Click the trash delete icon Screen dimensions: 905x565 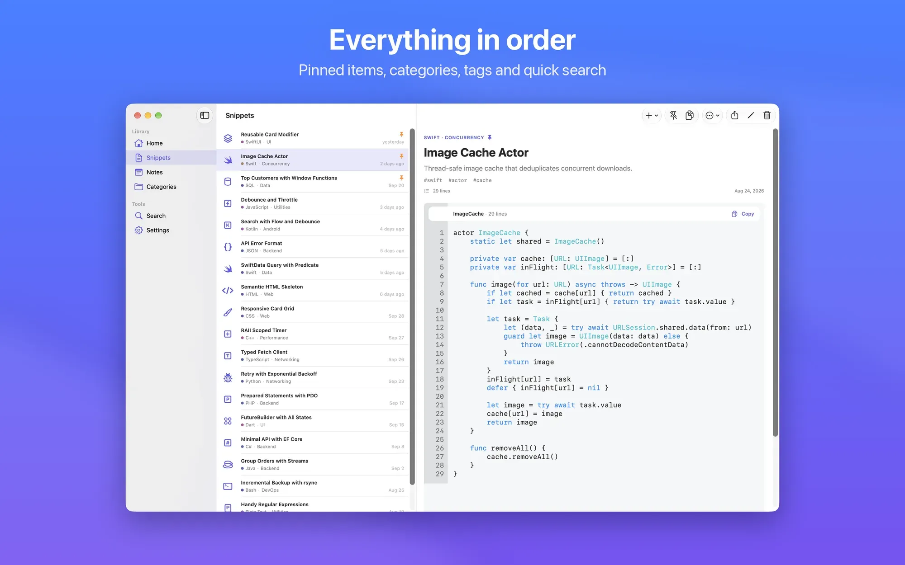(767, 115)
